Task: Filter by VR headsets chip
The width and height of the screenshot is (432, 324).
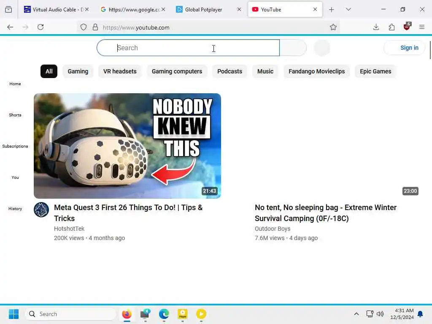Action: (x=120, y=71)
